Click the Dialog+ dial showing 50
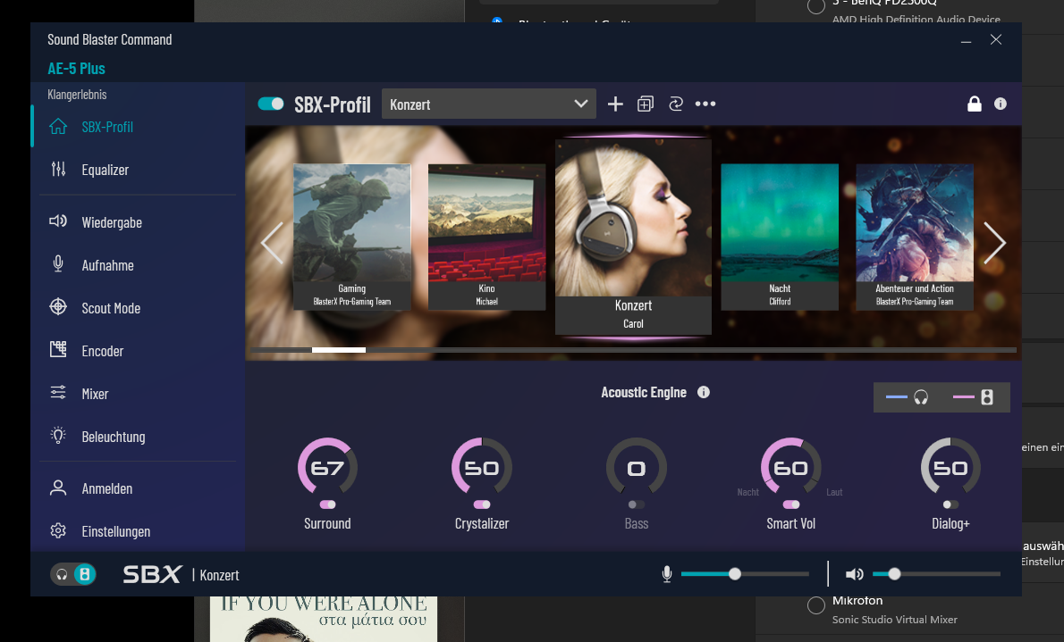The image size is (1064, 642). point(950,467)
